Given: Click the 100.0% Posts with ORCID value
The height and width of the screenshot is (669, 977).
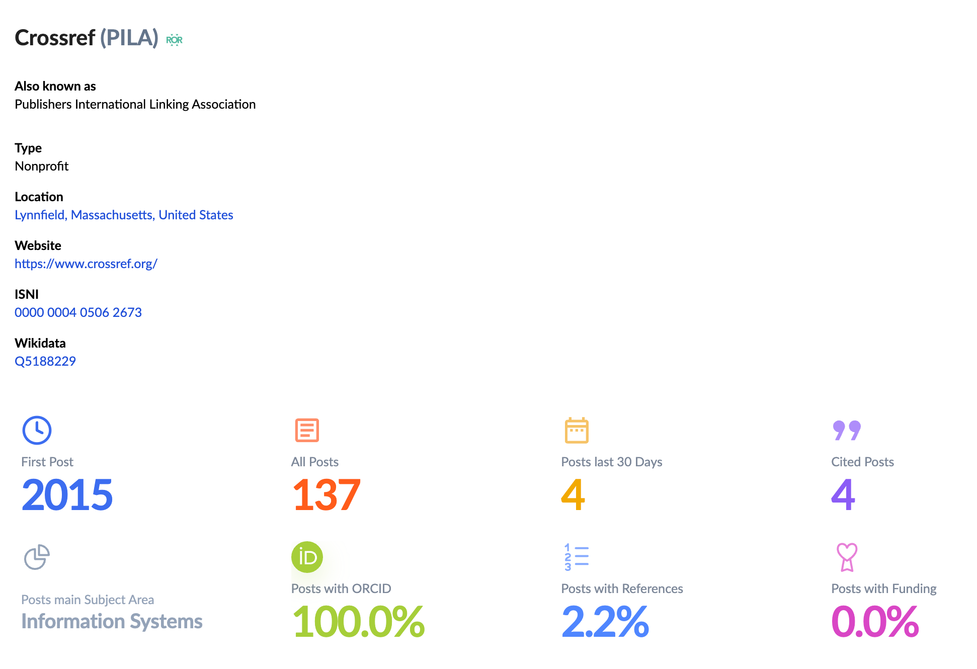Looking at the screenshot, I should click(358, 622).
